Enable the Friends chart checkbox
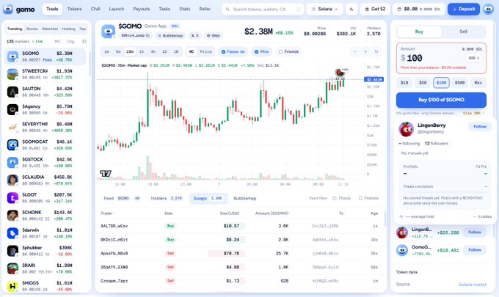499x297 pixels. [x=280, y=51]
